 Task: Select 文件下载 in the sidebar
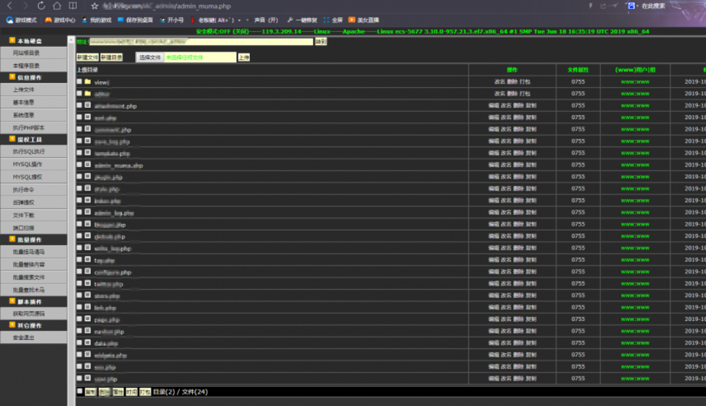click(x=34, y=215)
